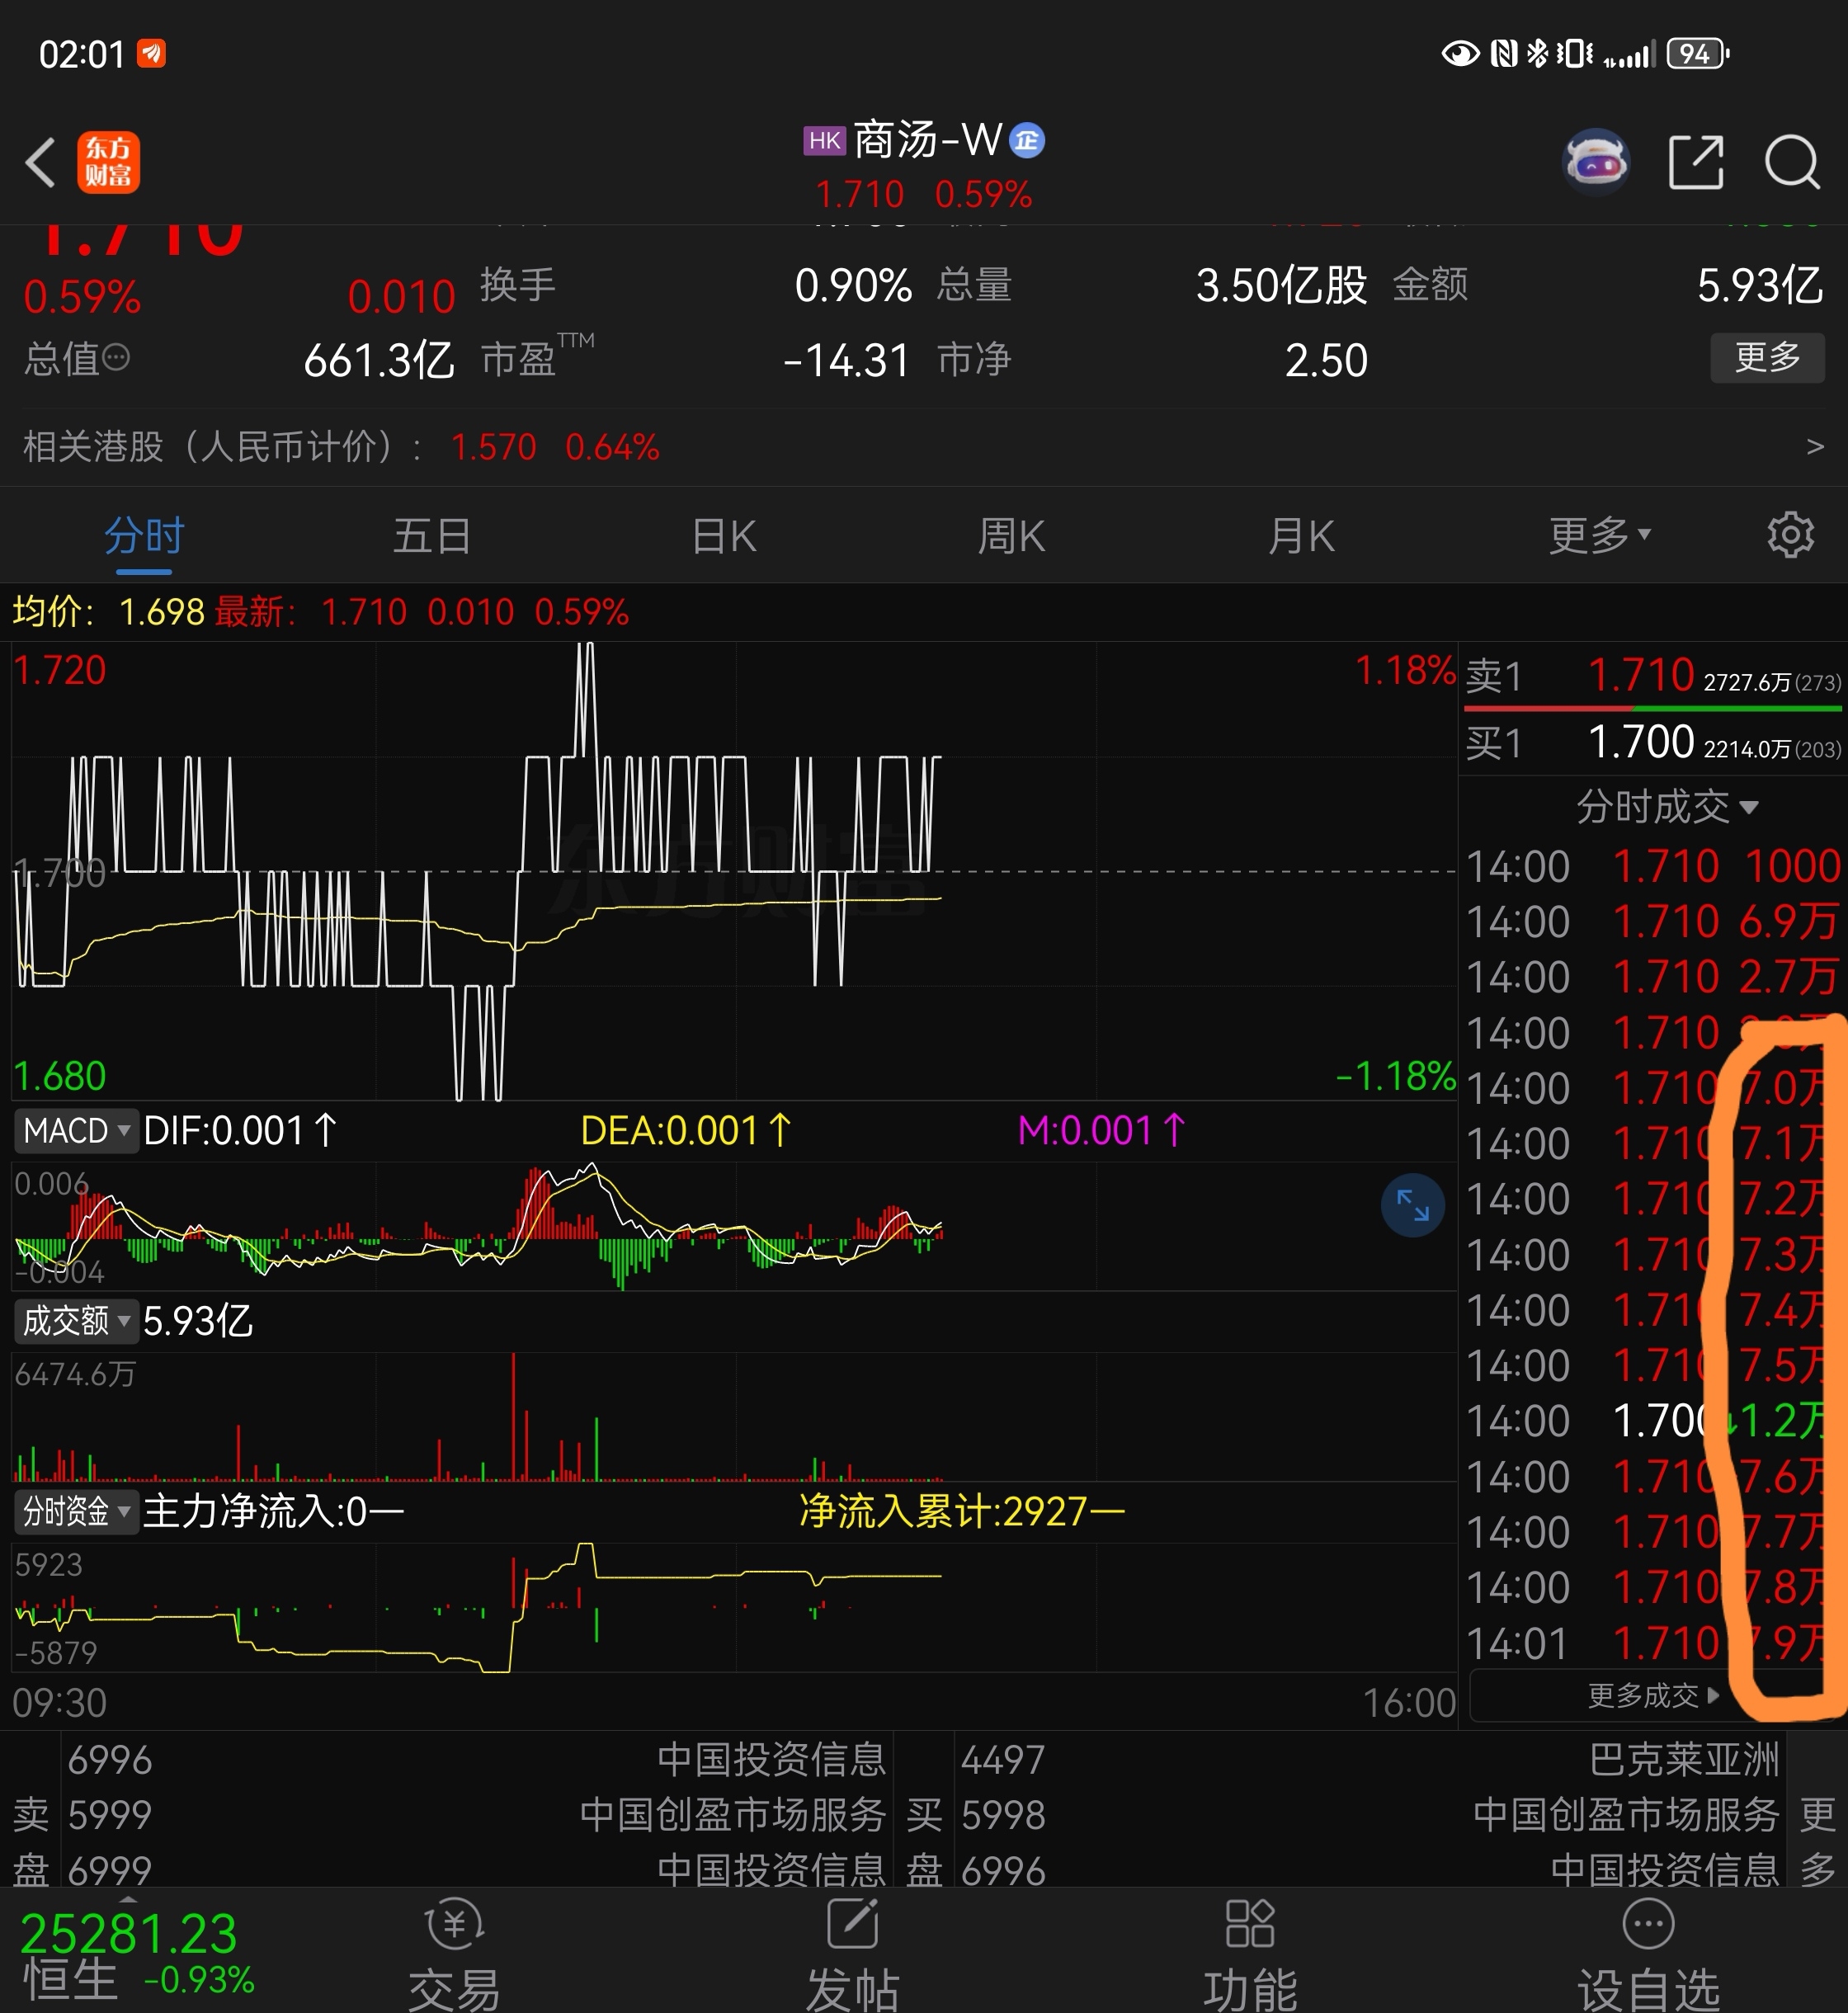Viewport: 1848px width, 2013px height.
Task: Open the 成交额 indicator dropdown
Action: (76, 1321)
